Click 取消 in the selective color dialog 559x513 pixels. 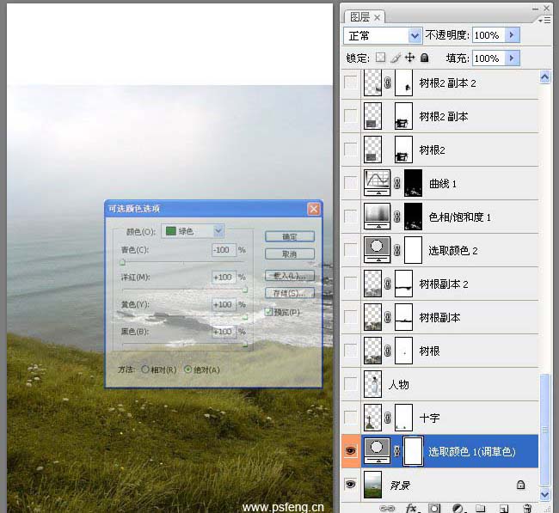coord(290,254)
